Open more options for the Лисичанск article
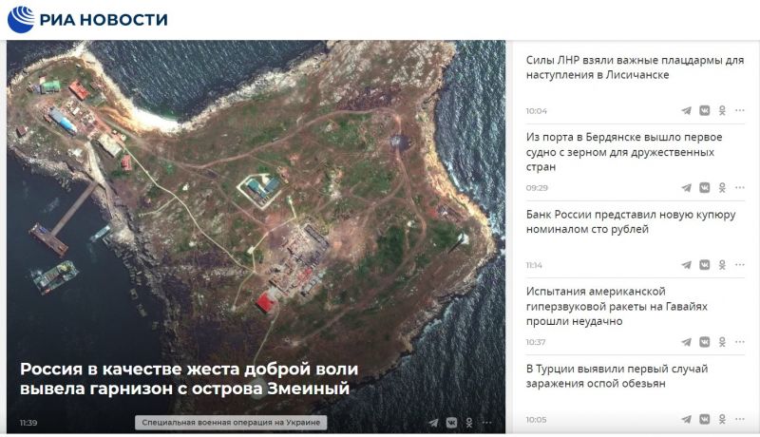Screen dimensions: 760x437 pos(740,110)
